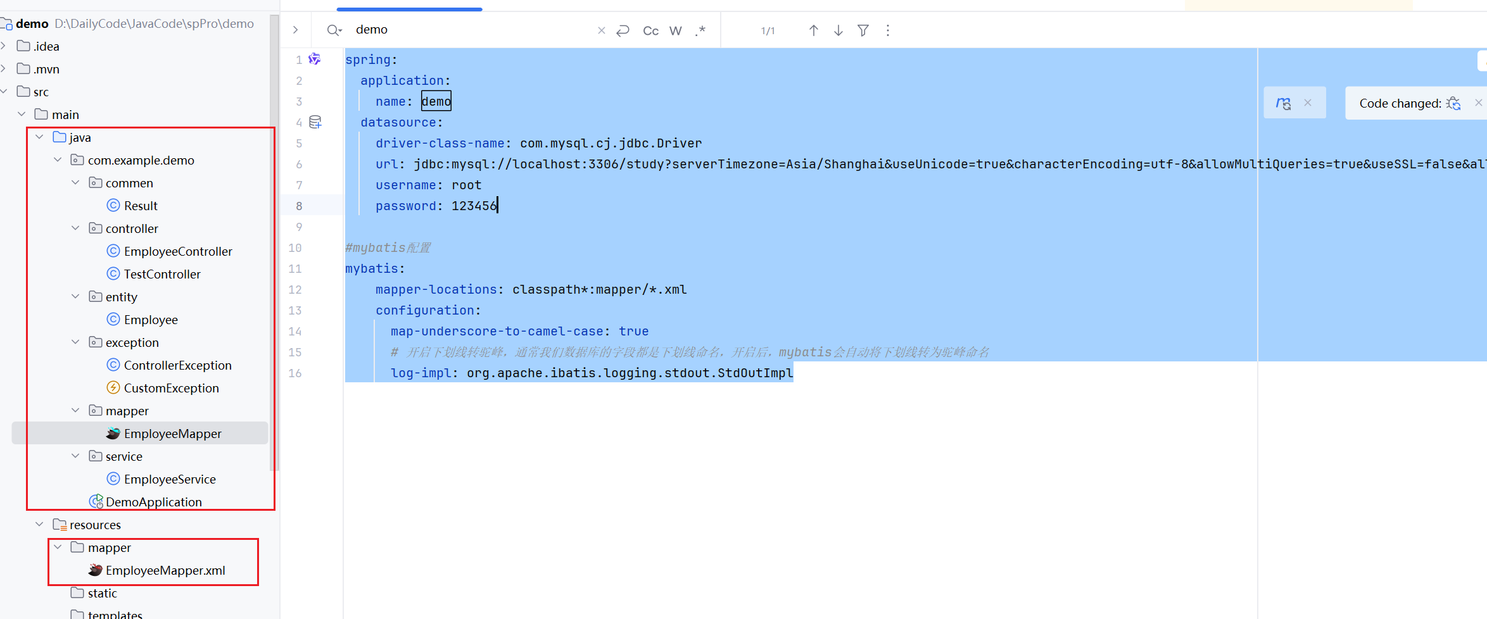Expand the .idea folder
The height and width of the screenshot is (619, 1487).
pos(4,46)
